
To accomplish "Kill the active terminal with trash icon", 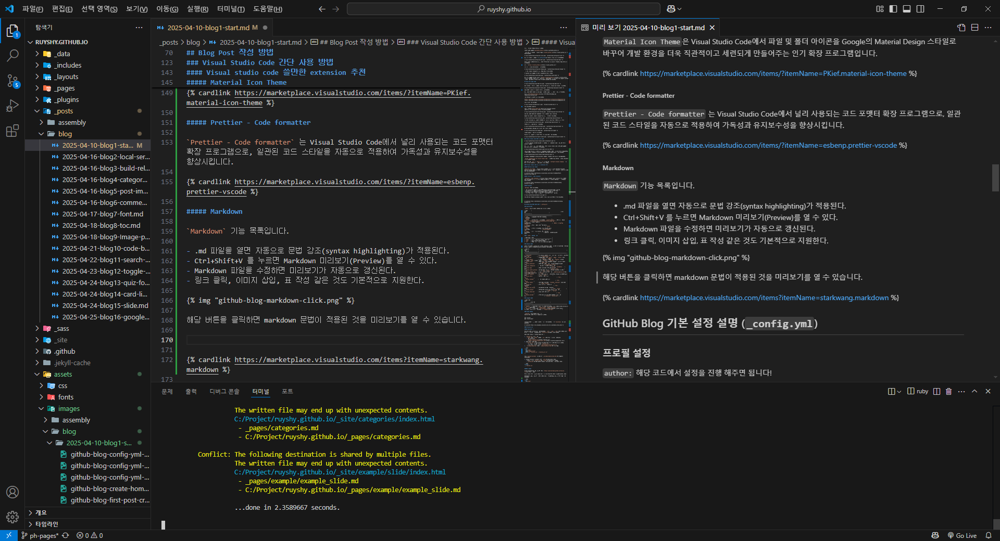I will click(x=948, y=391).
